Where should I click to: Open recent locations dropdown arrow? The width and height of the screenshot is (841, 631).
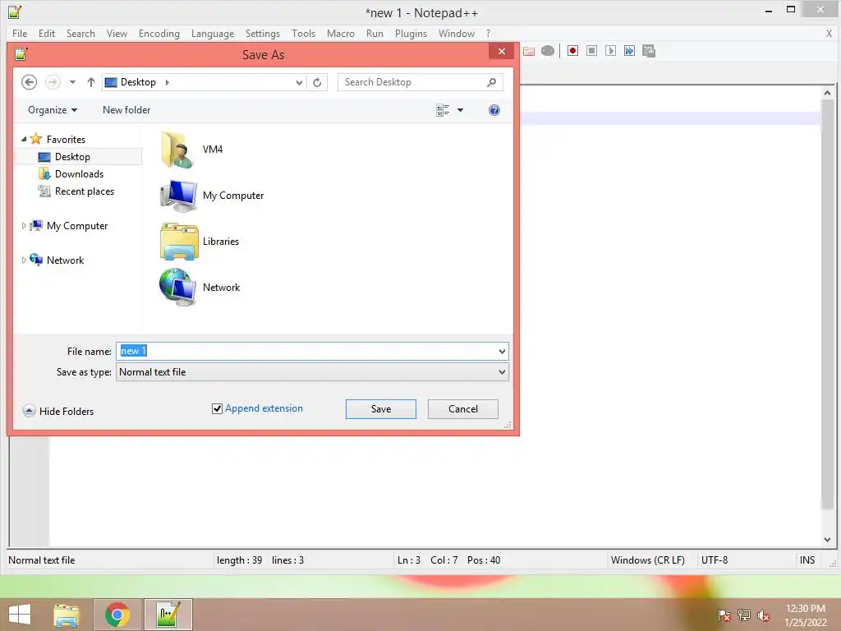tap(72, 82)
